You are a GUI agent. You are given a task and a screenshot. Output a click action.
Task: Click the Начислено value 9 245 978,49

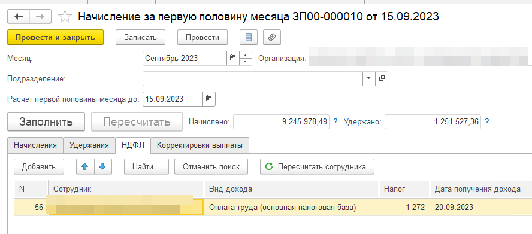281,121
